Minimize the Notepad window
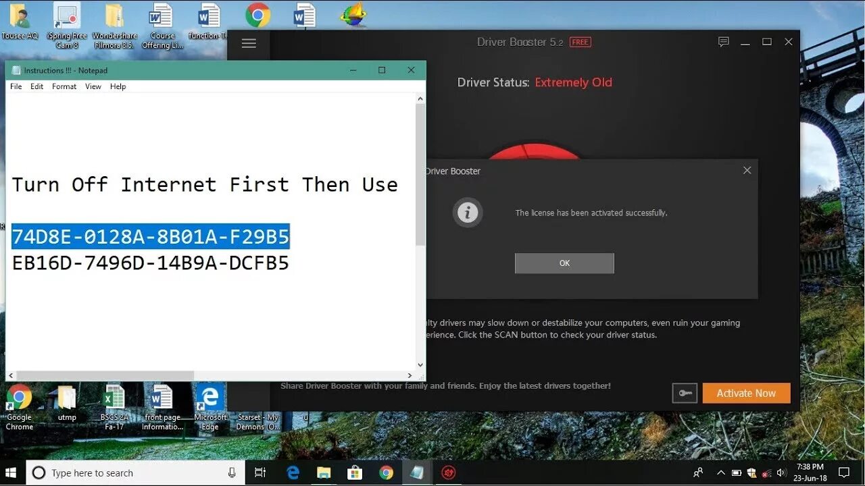 coord(353,70)
